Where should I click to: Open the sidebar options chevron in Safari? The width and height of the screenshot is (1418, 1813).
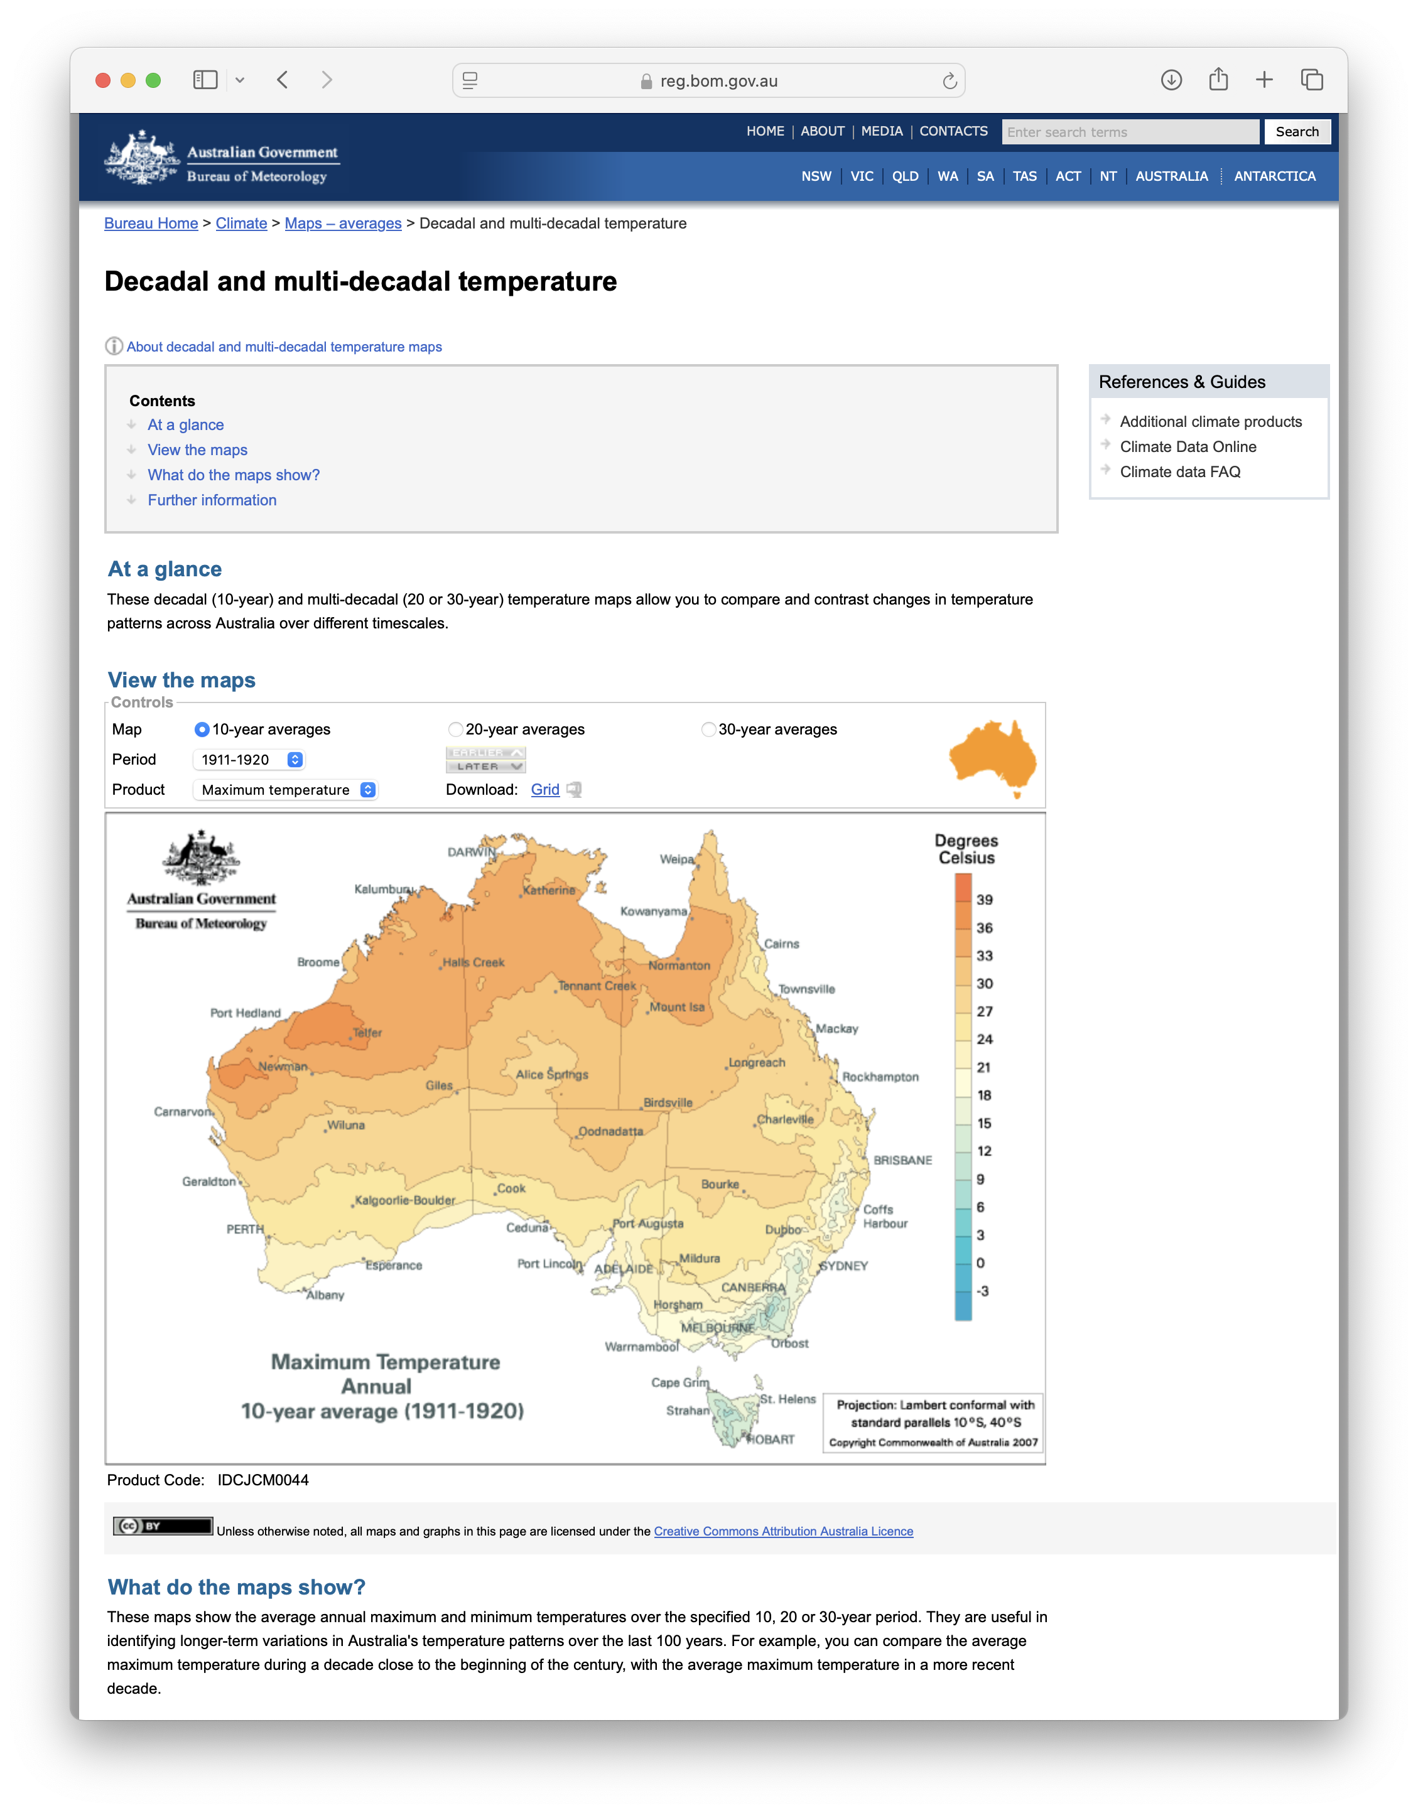(240, 80)
